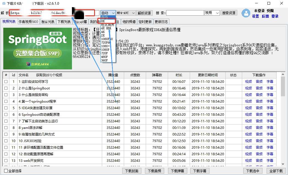
Task: Click the video list vertical scrollbar thumb
Action: pyautogui.click(x=283, y=86)
